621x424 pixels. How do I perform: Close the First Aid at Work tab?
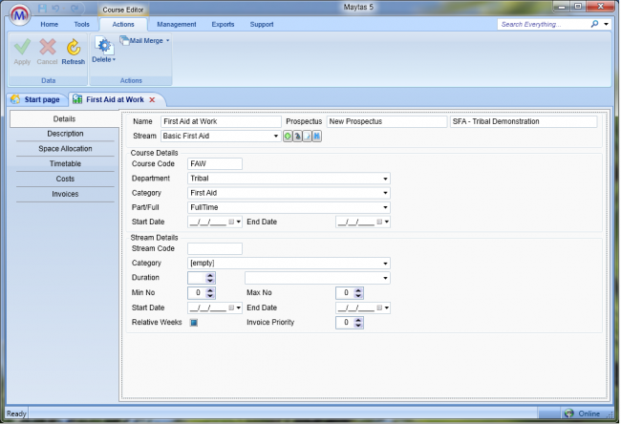click(x=152, y=99)
